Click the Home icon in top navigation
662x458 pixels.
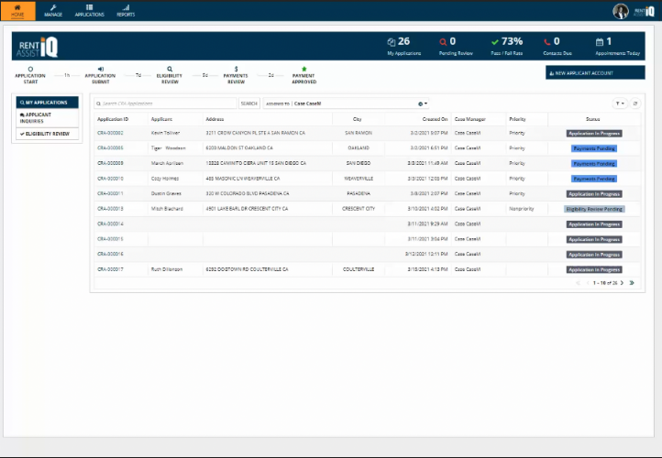pyautogui.click(x=17, y=10)
